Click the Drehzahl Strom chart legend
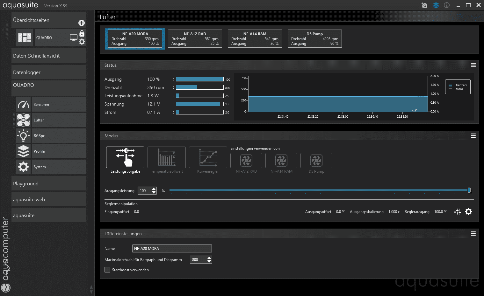The image size is (484, 296). 458,87
